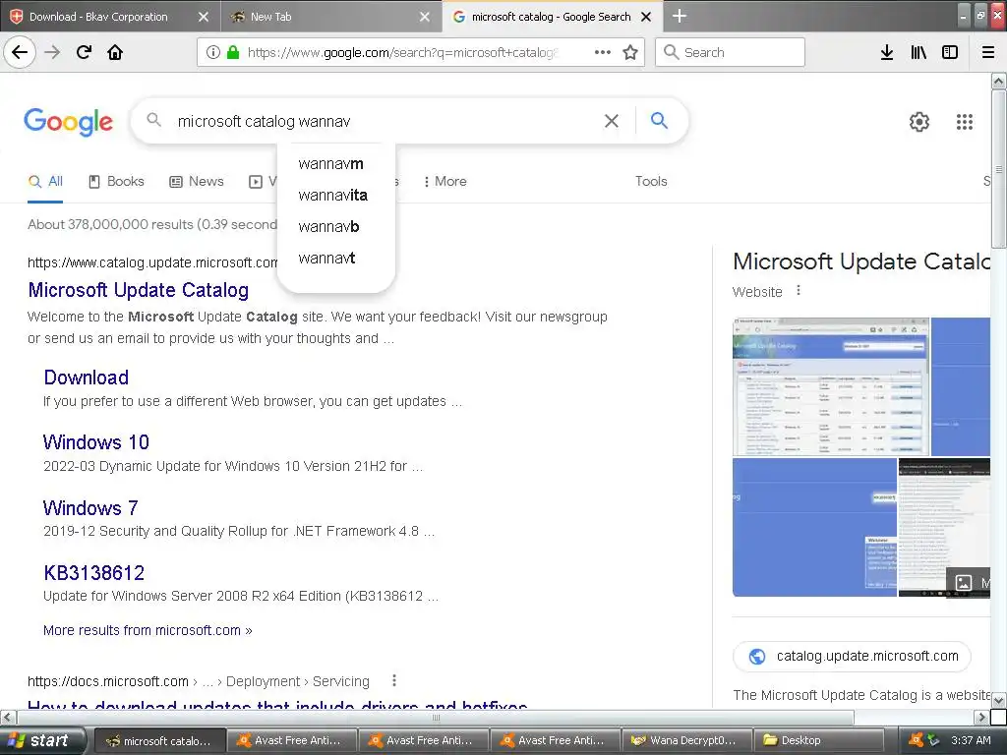Screen dimensions: 1007x755
Task: Bookmark this page with the star
Action: [x=630, y=52]
